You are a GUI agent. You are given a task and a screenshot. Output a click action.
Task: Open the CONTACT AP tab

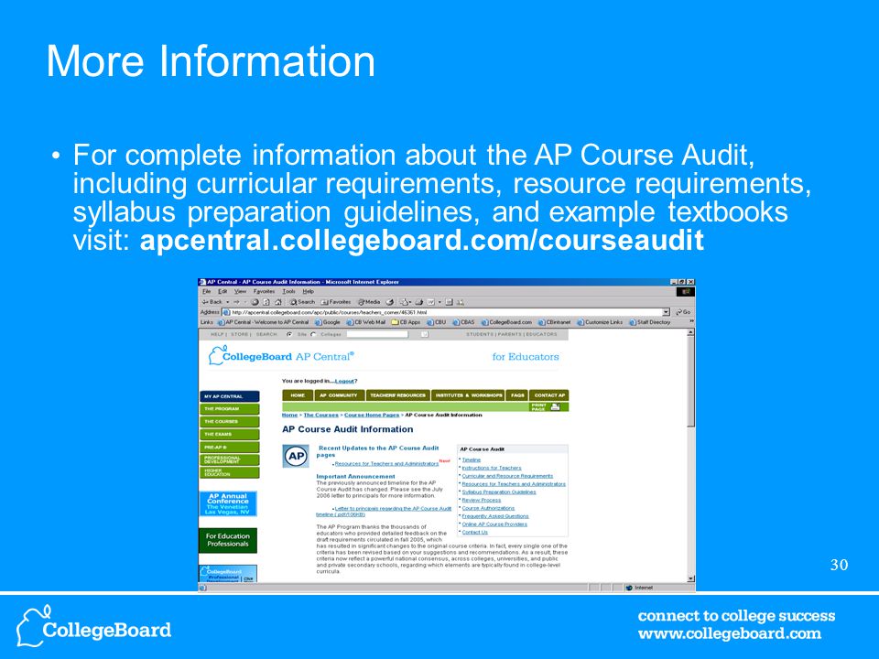[x=548, y=395]
